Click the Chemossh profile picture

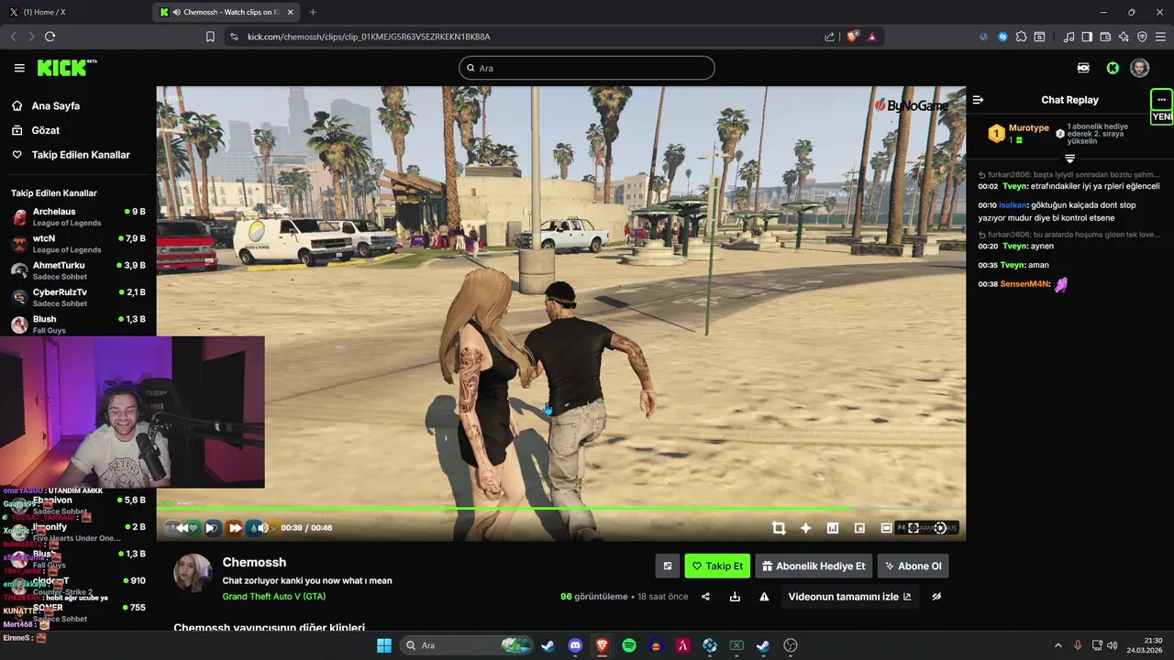coord(193,574)
